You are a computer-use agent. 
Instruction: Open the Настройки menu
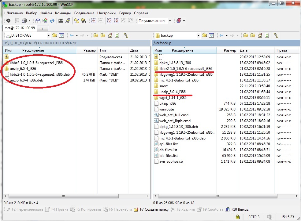106,13
